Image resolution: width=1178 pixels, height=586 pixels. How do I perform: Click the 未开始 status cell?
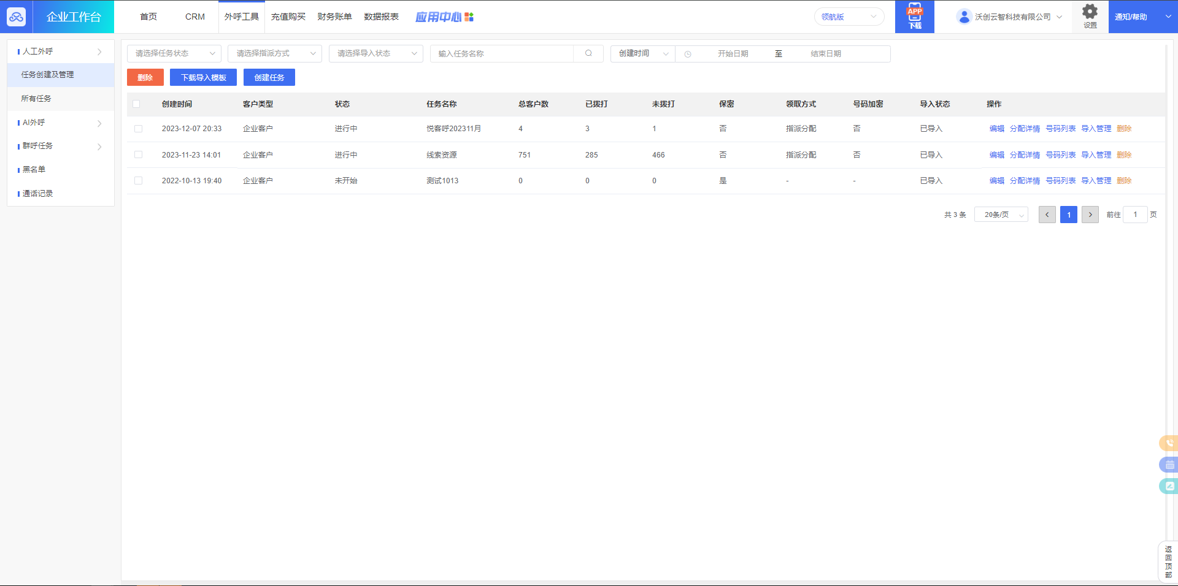click(346, 180)
